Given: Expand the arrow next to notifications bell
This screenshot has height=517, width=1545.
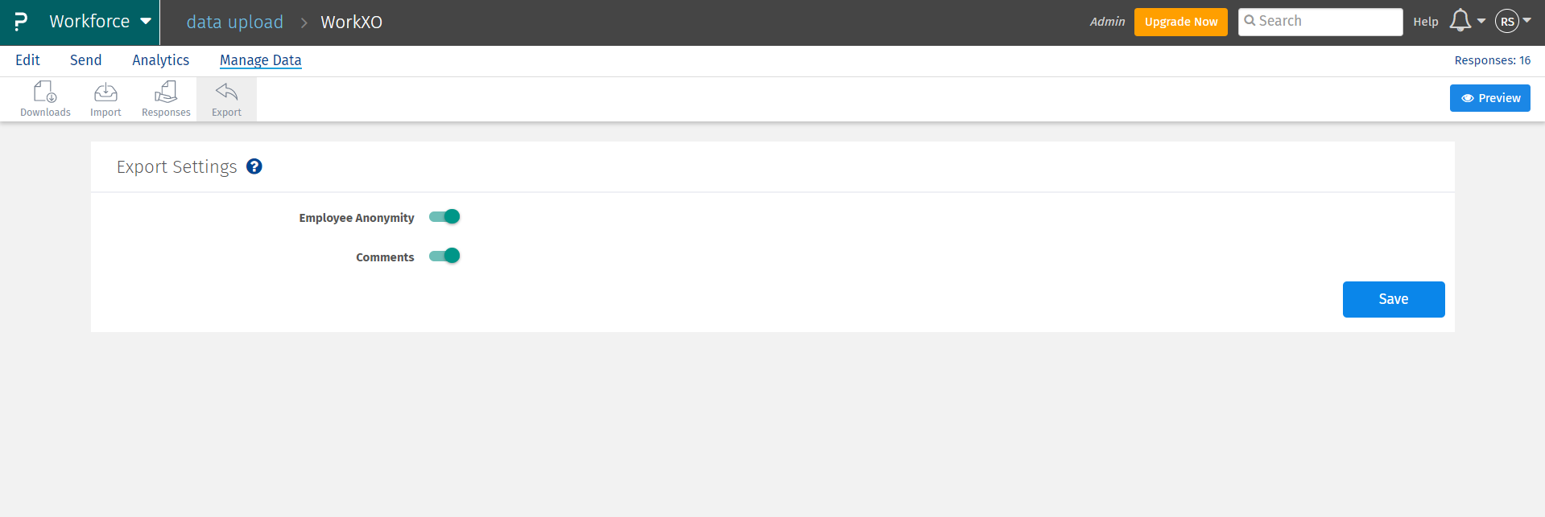Looking at the screenshot, I should pyautogui.click(x=1481, y=21).
